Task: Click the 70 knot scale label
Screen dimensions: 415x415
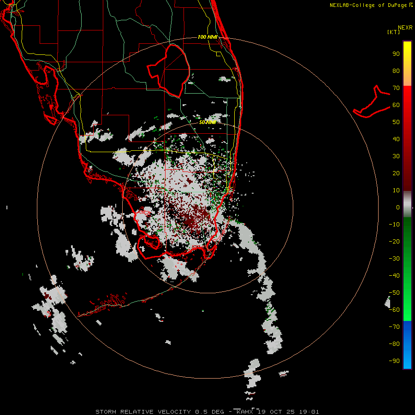Action: [x=396, y=88]
